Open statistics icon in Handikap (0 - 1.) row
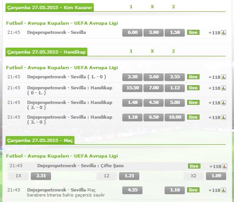This screenshot has width=234, height=202. pyautogui.click(x=223, y=88)
